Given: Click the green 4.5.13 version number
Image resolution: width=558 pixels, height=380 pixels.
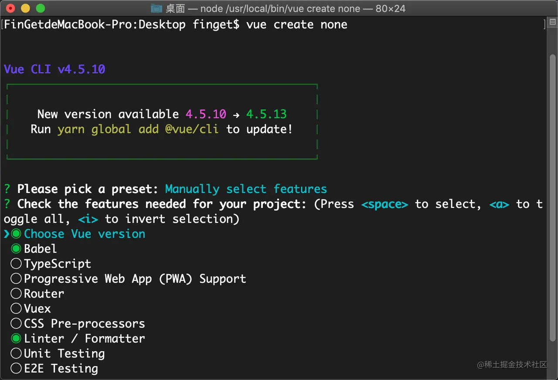Looking at the screenshot, I should click(266, 114).
